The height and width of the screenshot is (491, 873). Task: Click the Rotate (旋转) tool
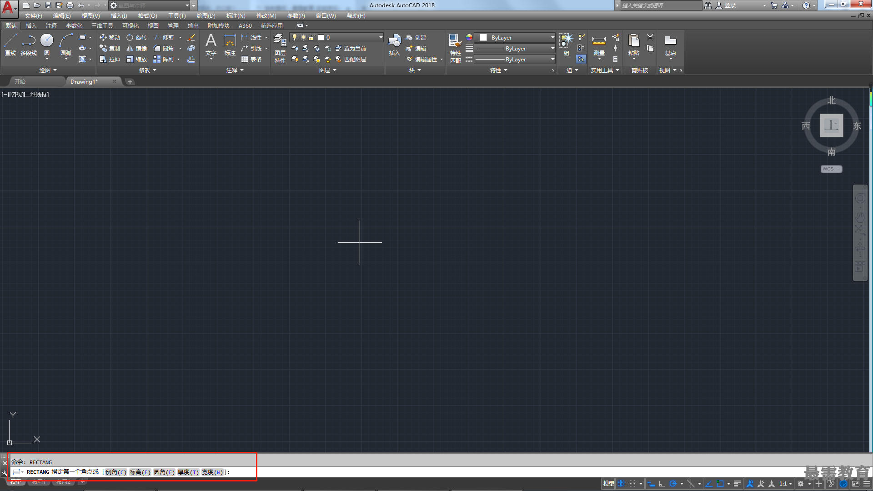coord(137,37)
